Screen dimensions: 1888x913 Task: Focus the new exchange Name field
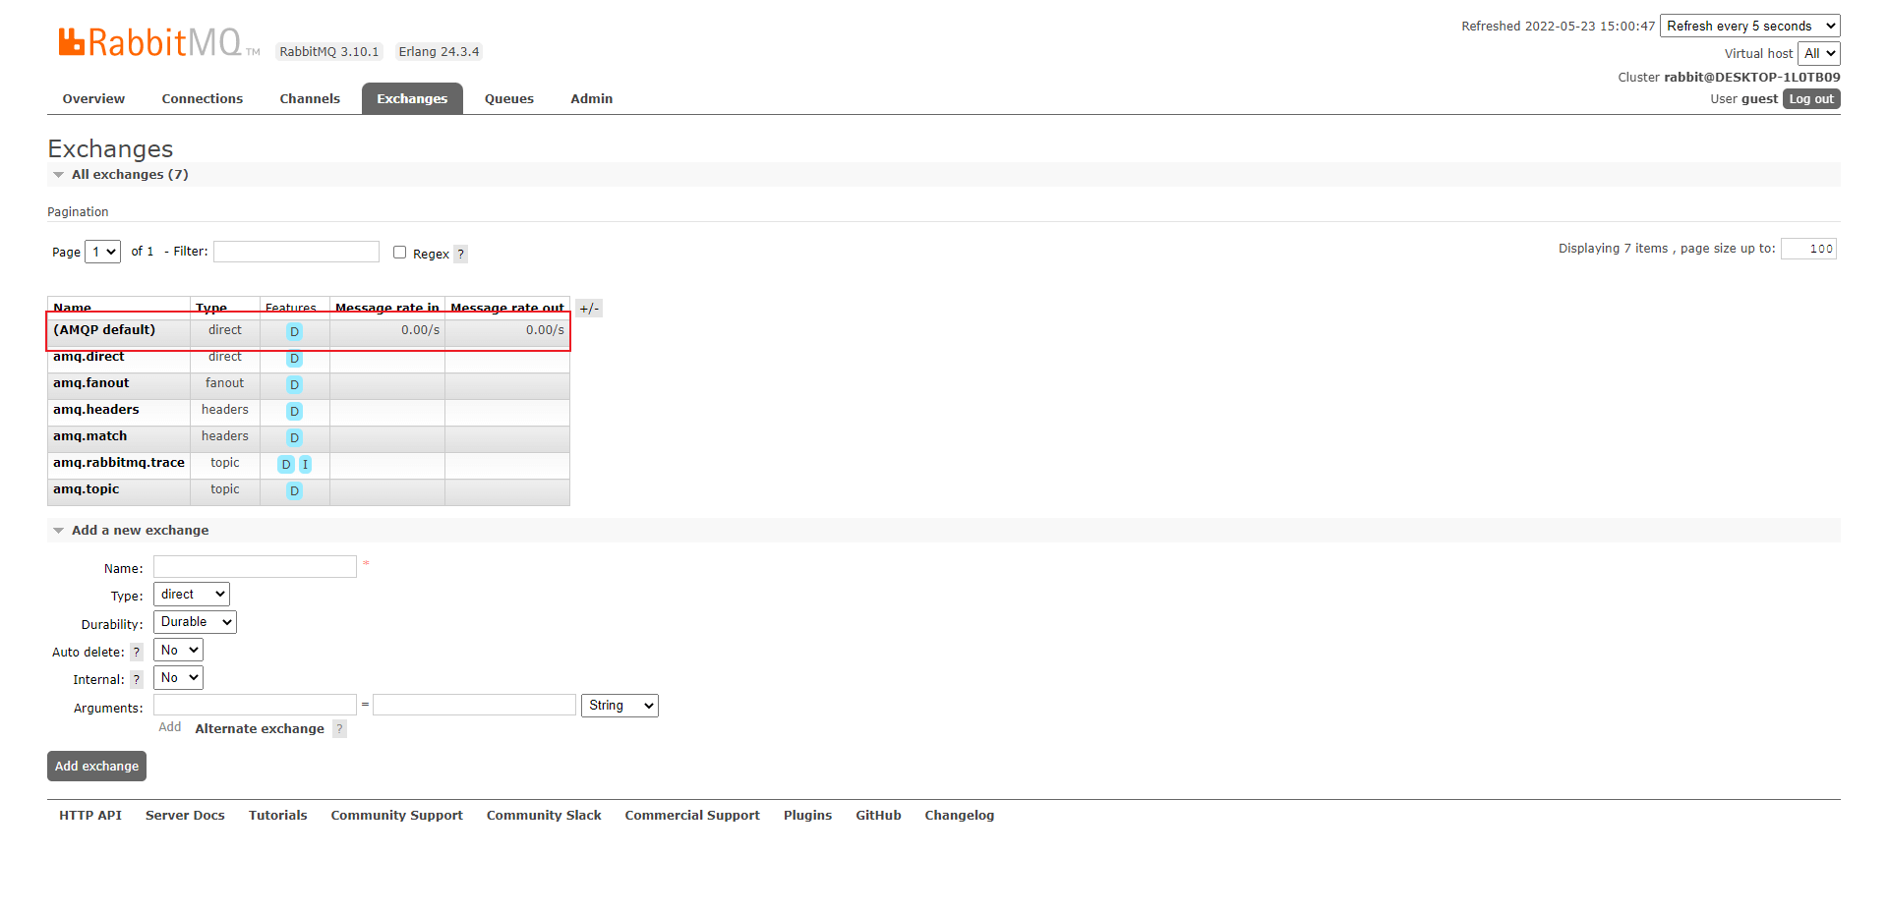[x=255, y=566]
